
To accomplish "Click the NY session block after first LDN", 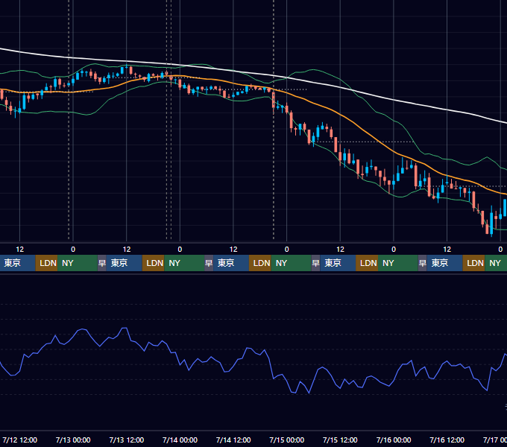I will click(78, 263).
